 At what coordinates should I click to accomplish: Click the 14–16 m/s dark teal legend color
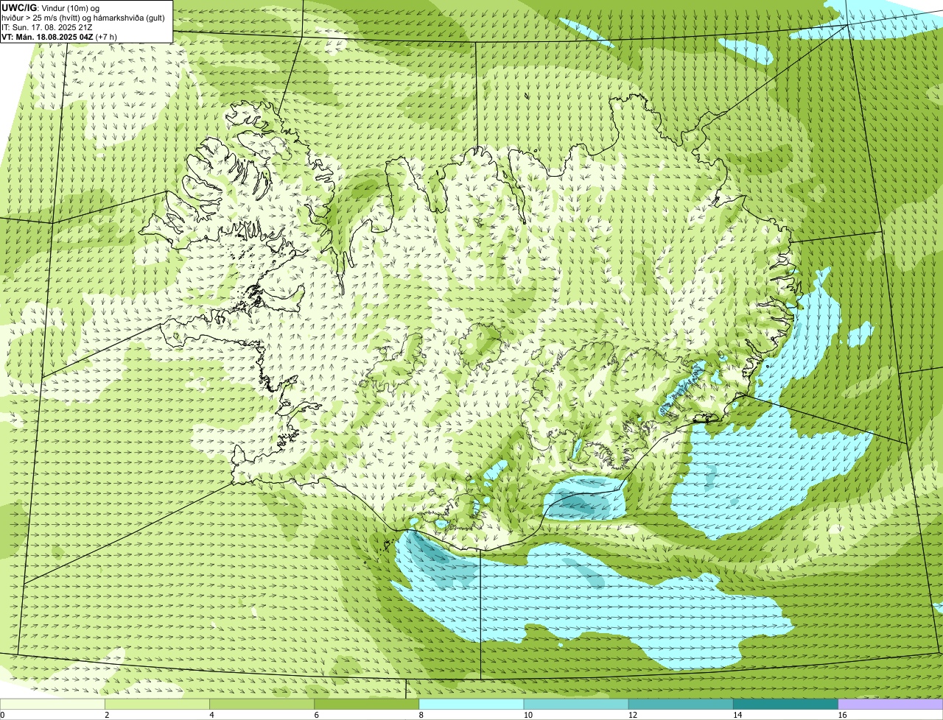click(x=786, y=704)
